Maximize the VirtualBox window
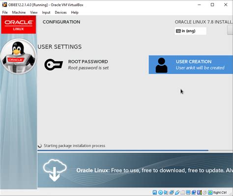The image size is (233, 196). [212, 5]
